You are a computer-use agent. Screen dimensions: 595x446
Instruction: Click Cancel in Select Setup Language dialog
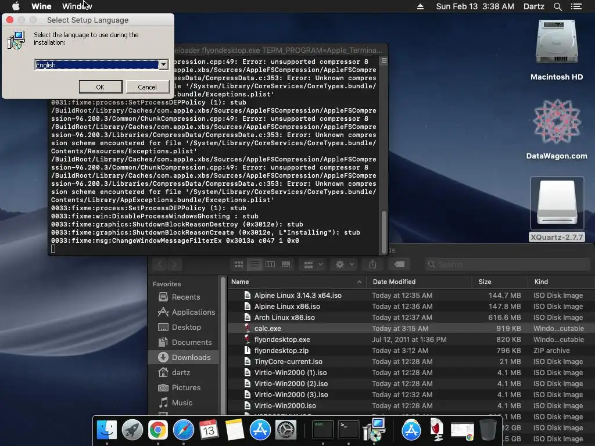coord(147,87)
